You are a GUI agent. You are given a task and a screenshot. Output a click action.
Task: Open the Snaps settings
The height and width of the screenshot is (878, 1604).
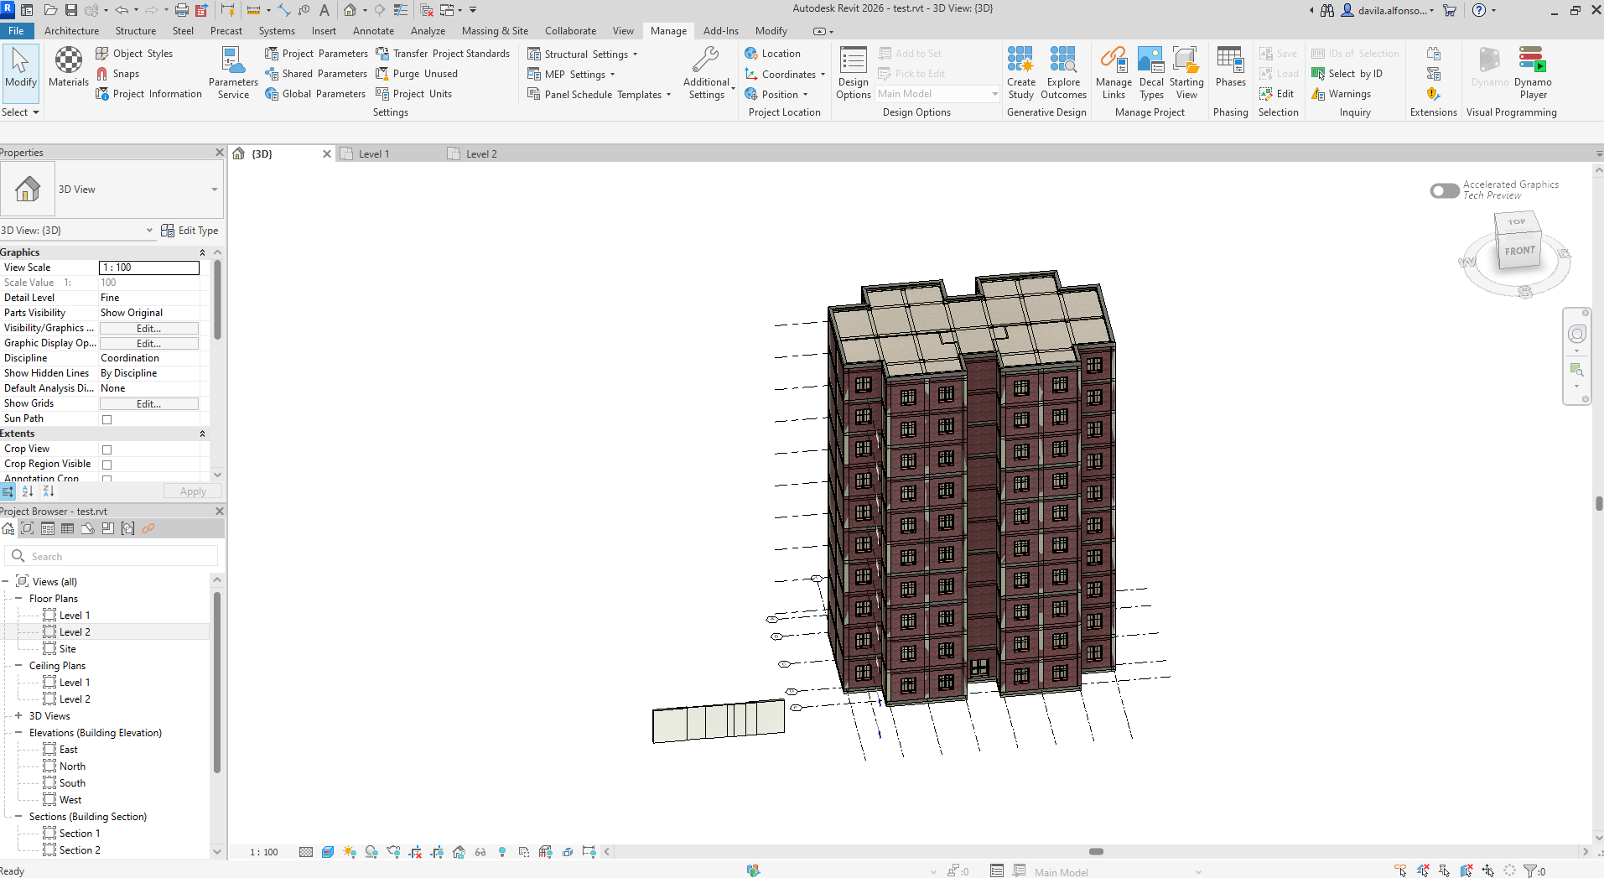pyautogui.click(x=118, y=73)
